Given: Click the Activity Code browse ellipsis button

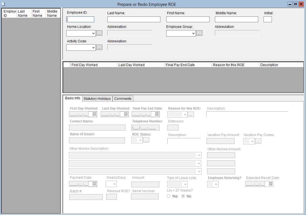Looking at the screenshot, I should [99, 47].
